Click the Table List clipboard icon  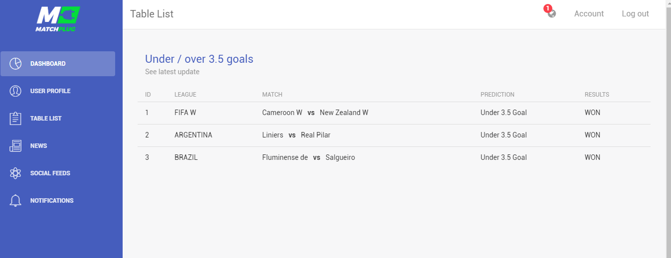click(15, 119)
